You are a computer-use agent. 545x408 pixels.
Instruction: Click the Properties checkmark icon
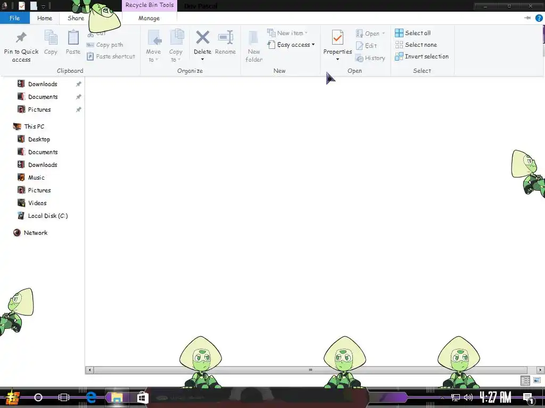337,38
